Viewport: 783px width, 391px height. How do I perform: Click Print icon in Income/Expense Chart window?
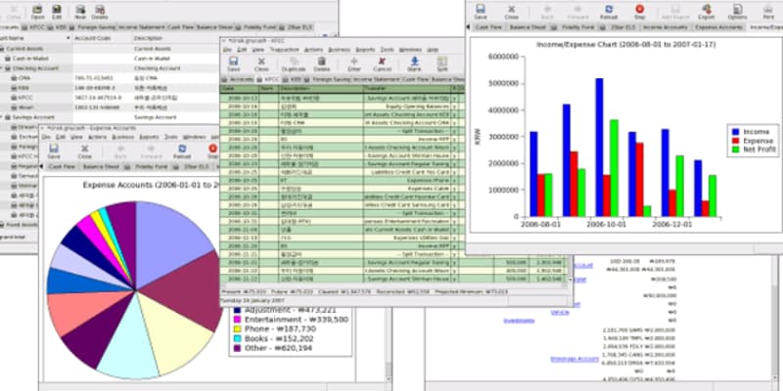(768, 12)
